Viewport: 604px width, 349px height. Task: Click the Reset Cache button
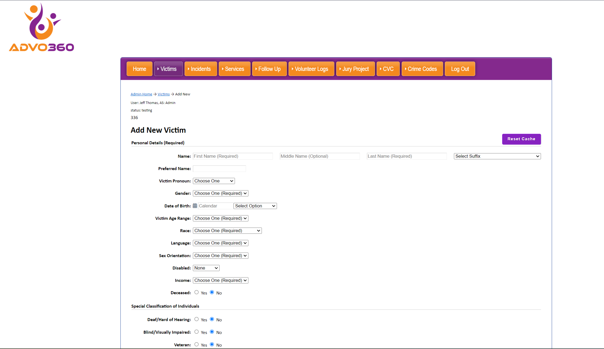[521, 139]
